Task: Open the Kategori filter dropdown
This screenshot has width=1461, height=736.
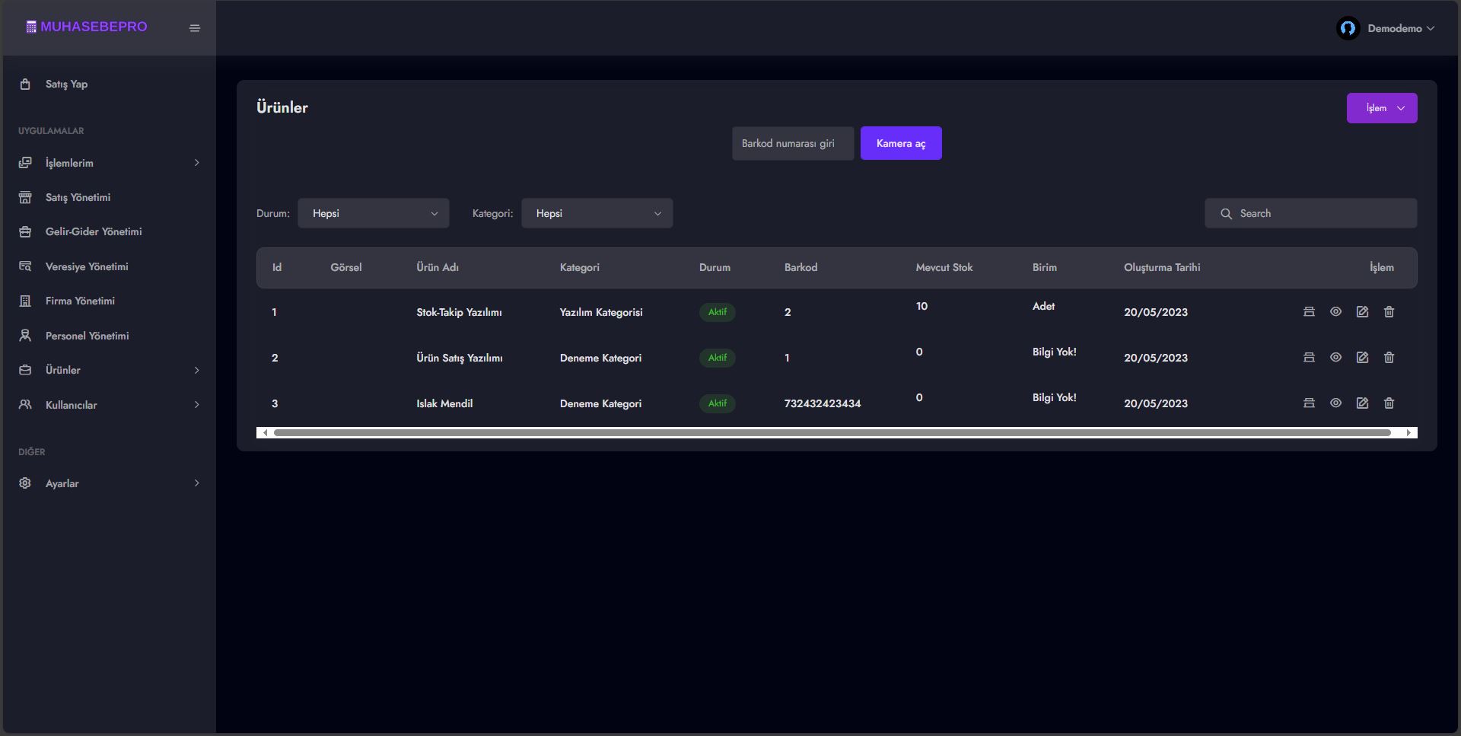Action: (597, 213)
